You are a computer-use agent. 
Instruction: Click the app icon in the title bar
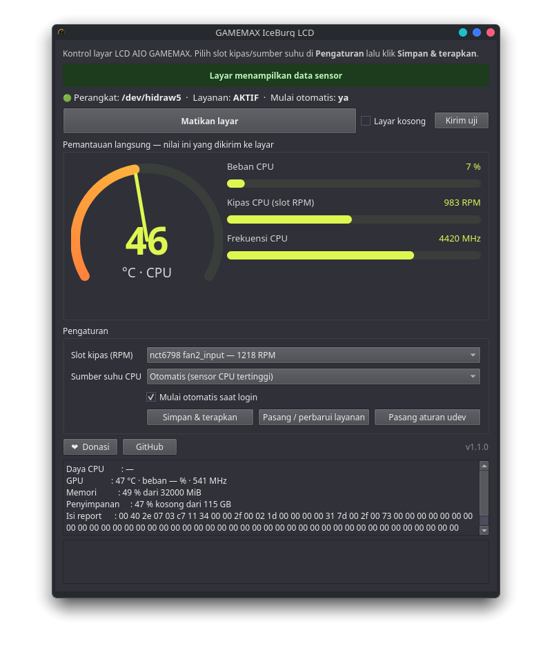tap(61, 32)
